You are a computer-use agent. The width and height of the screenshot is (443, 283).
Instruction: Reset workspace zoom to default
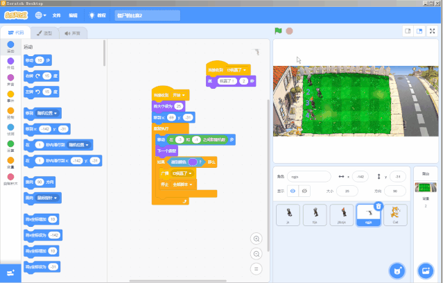click(x=257, y=269)
